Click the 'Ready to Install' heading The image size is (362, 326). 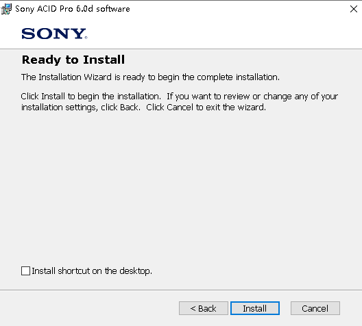tap(73, 60)
